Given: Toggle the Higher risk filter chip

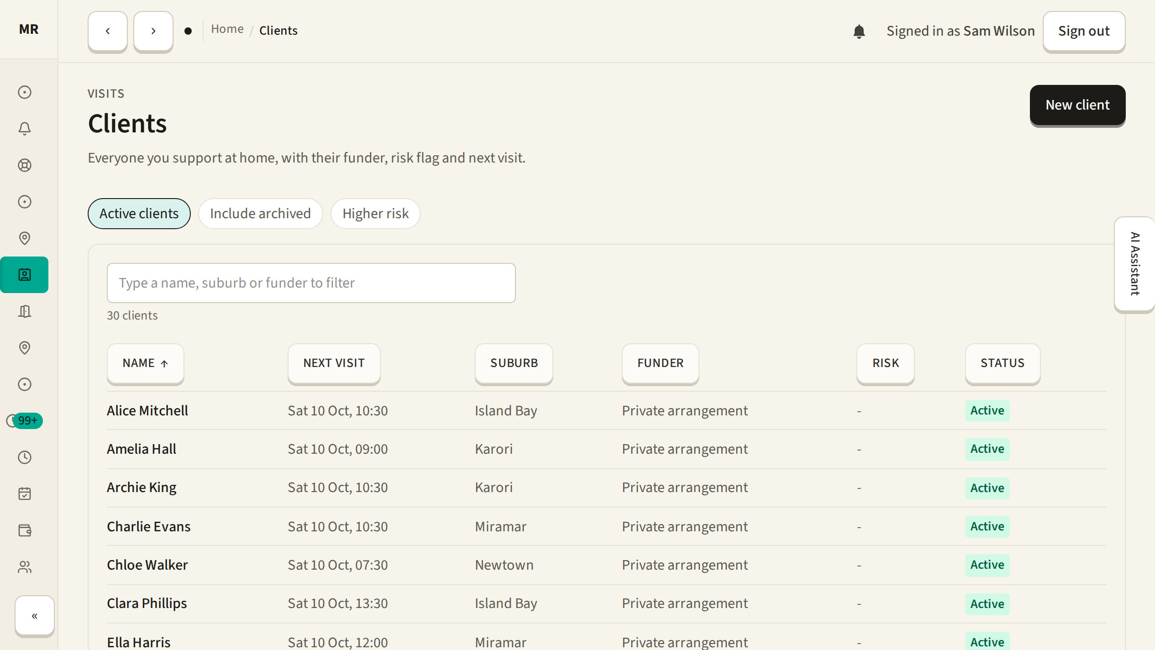Looking at the screenshot, I should tap(375, 214).
